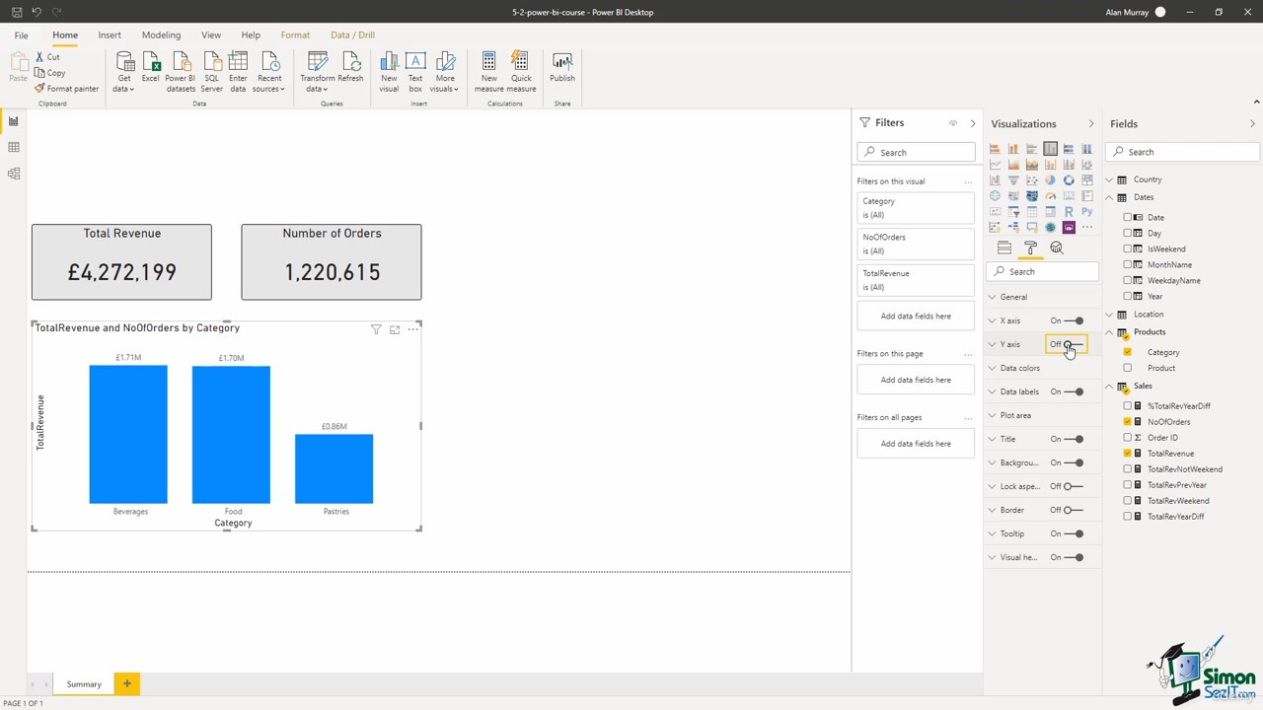
Task: Switch to Data view in left sidebar
Action: pyautogui.click(x=14, y=147)
